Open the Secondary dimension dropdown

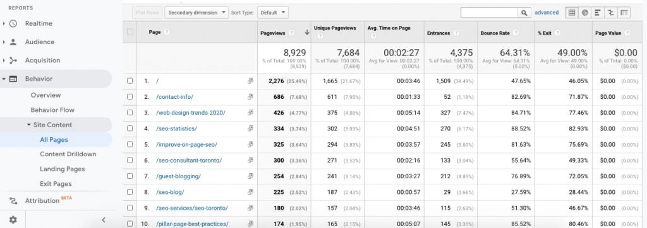coord(197,13)
